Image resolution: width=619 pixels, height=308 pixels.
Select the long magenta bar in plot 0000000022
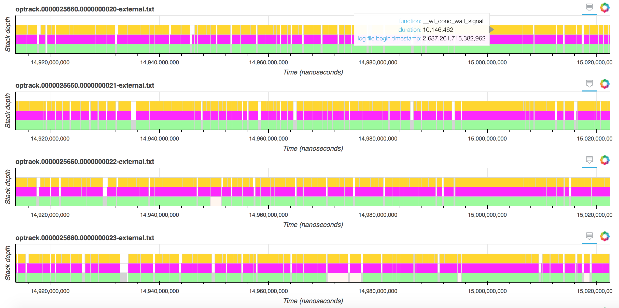(x=499, y=192)
